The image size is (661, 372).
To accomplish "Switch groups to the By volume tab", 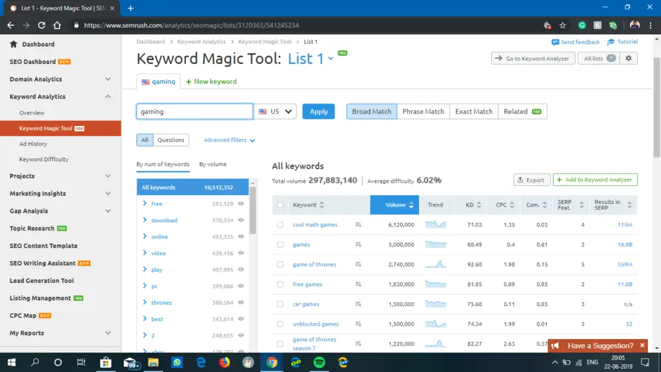I will pyautogui.click(x=212, y=164).
